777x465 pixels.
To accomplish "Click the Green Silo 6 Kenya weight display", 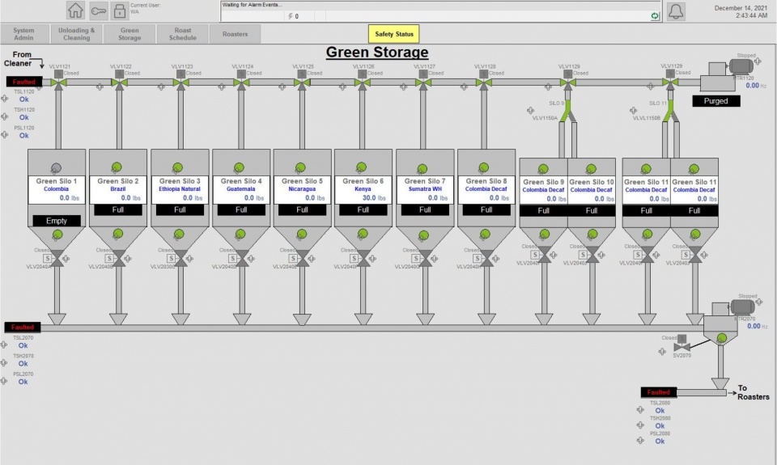I will point(363,197).
